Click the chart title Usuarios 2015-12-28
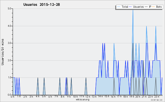165x102 pixels. click(42, 4)
